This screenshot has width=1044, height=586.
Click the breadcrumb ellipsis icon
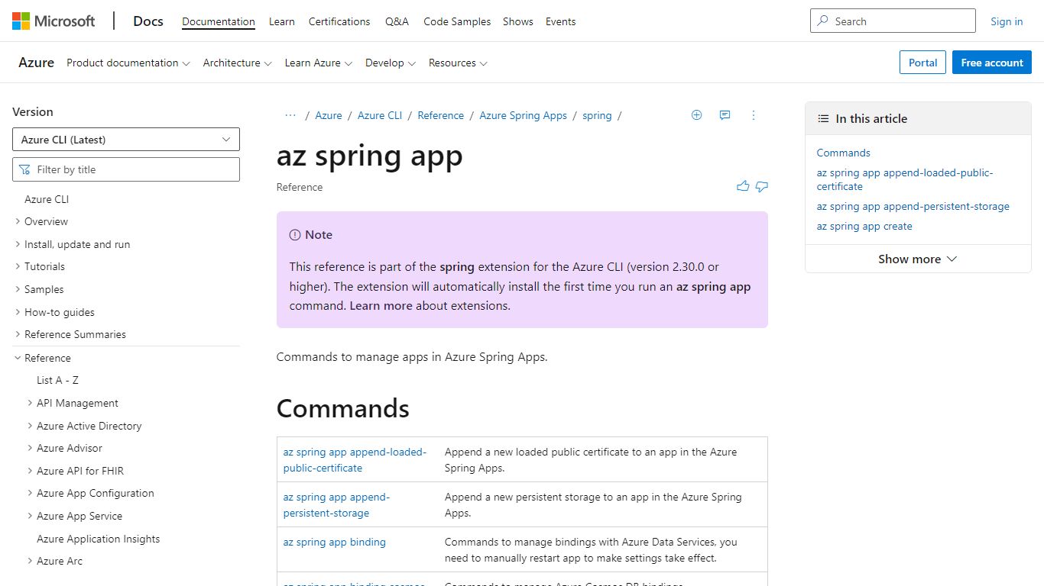pos(290,115)
